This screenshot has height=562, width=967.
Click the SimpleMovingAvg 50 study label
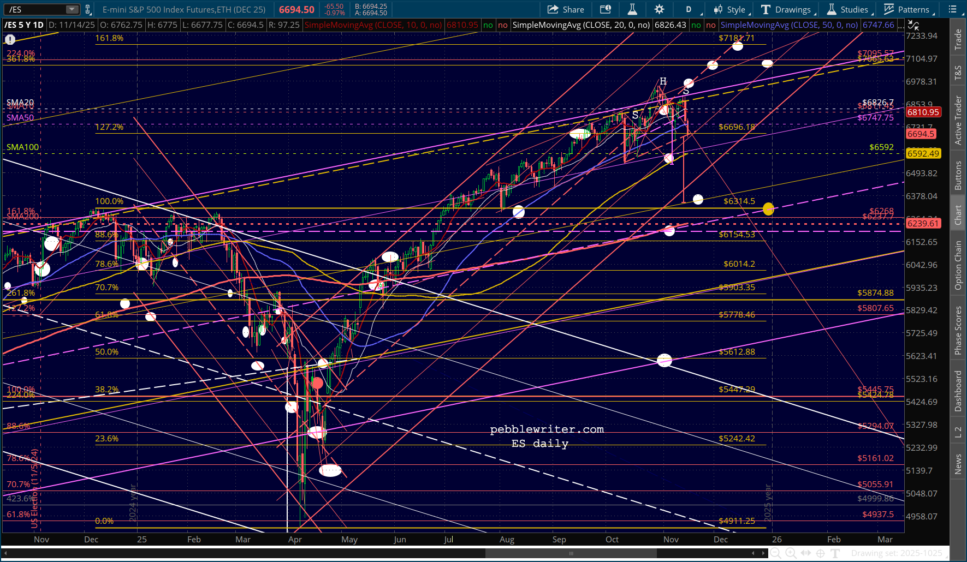pyautogui.click(x=788, y=25)
